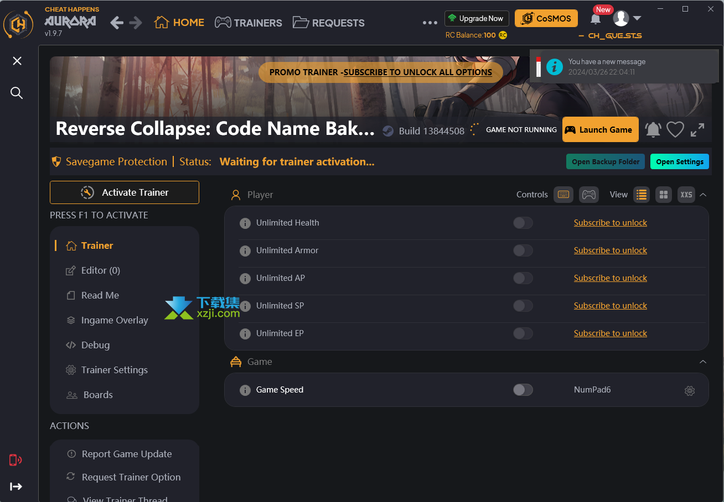Click the RC coin icon
724x502 pixels.
pyautogui.click(x=503, y=35)
